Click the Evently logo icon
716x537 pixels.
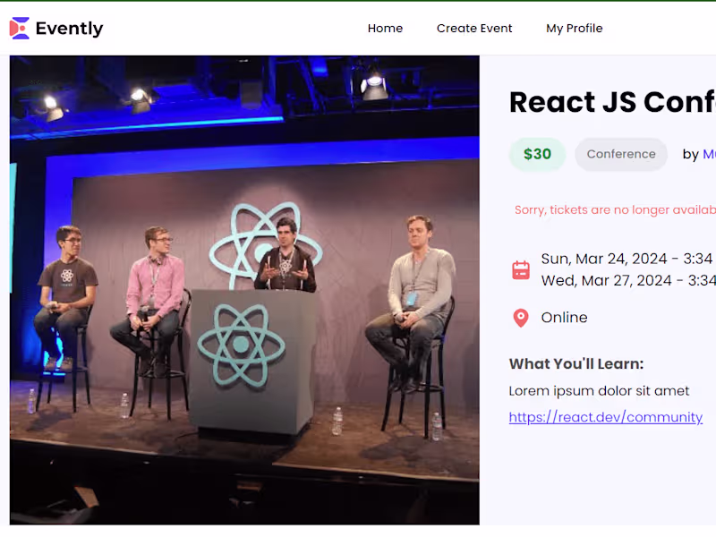(19, 29)
